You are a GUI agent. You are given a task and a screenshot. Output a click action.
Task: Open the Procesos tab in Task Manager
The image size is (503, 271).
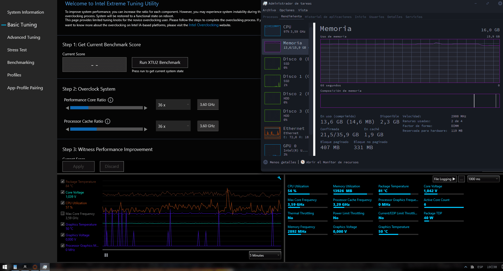point(270,17)
